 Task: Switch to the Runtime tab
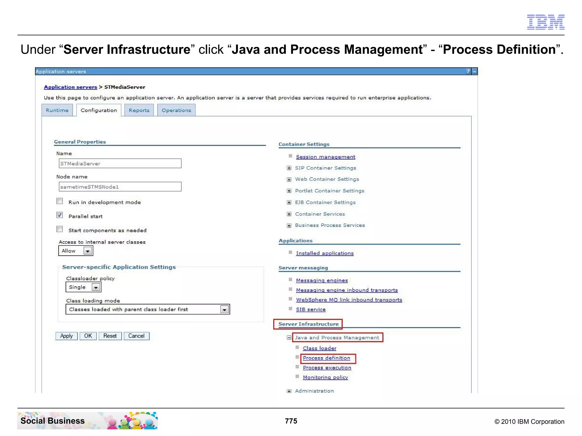pyautogui.click(x=57, y=110)
